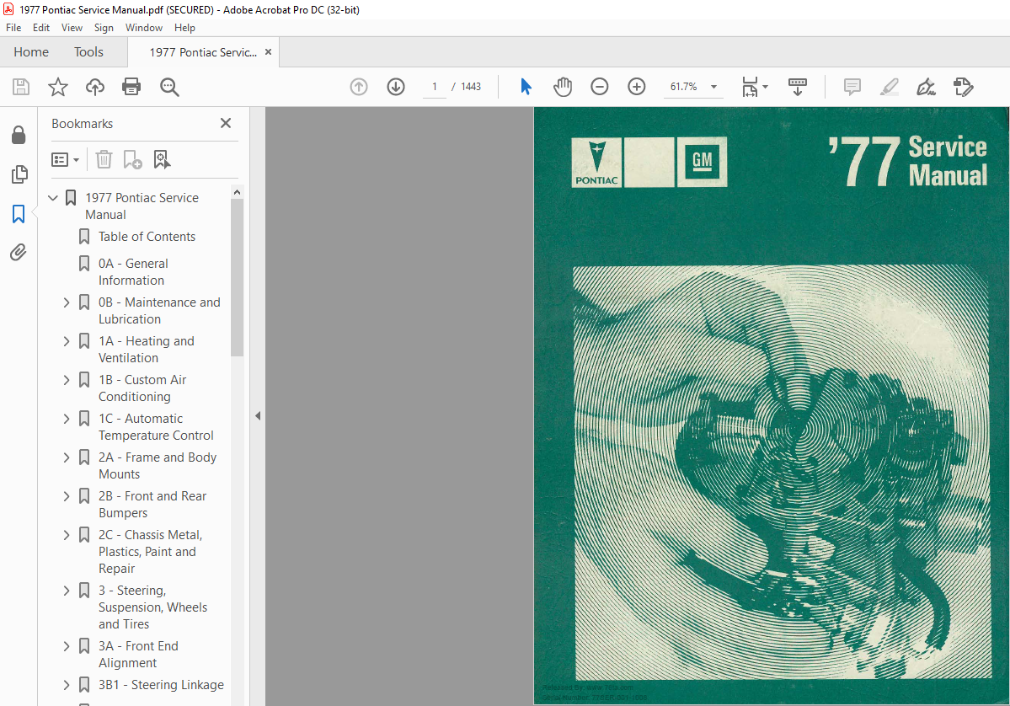Switch to the Home tab
Viewport: 1010px width, 706px height.
31,52
